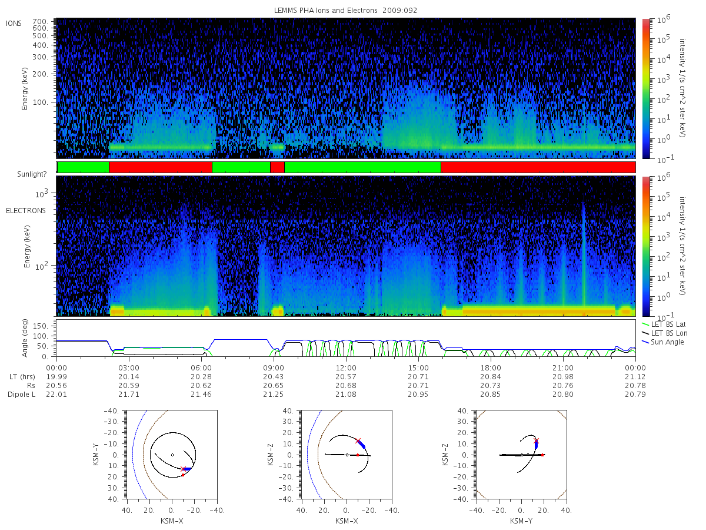Screen dimensions: 706x530
Task: Click the green LET BS Lat legend line
Action: click(x=647, y=324)
